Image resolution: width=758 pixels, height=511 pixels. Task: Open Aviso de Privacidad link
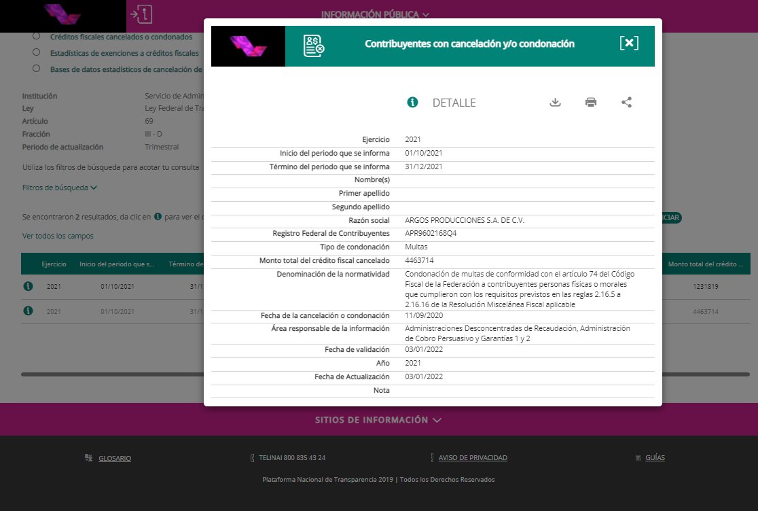coord(473,457)
